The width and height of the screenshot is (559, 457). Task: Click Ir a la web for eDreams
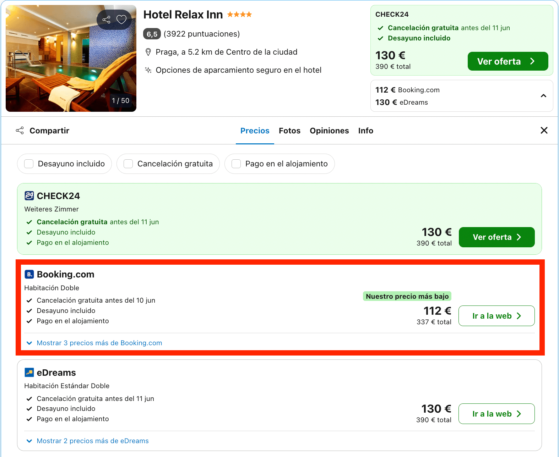pyautogui.click(x=496, y=414)
